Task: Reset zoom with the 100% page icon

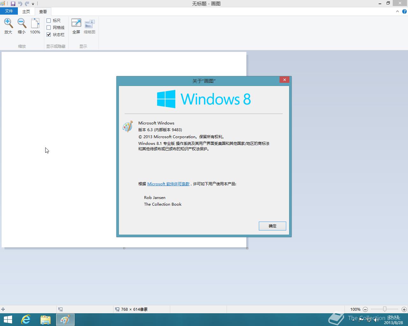Action: click(35, 23)
